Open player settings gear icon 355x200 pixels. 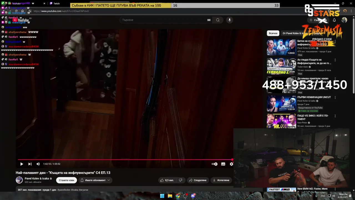pos(231,164)
